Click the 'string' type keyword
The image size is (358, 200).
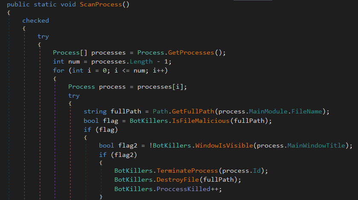pyautogui.click(x=95, y=112)
